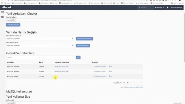
Task: Click the Yeni Veritabanı name input
Action: (x=44, y=20)
